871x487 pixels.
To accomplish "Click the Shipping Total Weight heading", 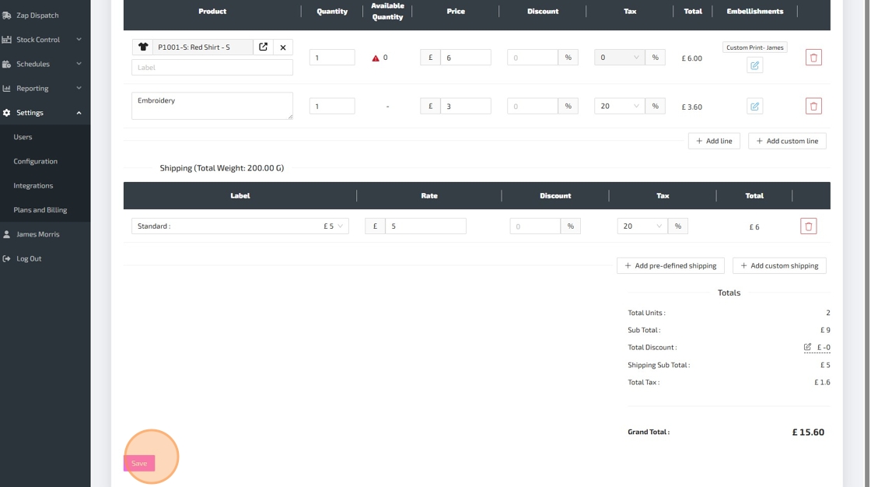I will point(222,168).
